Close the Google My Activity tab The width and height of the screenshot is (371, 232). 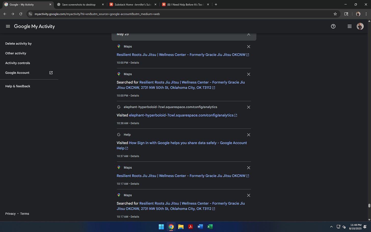pos(50,4)
